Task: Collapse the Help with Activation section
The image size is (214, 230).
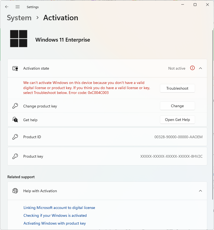Action: [200, 191]
